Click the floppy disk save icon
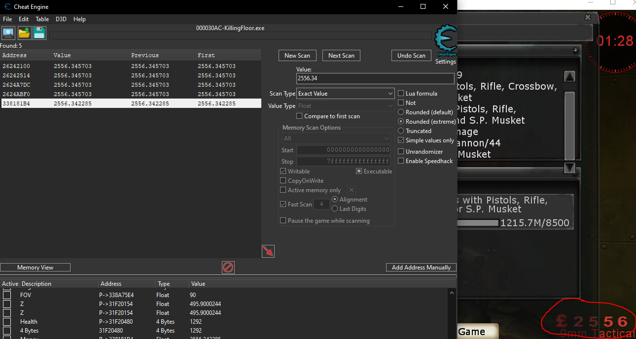 [39, 33]
